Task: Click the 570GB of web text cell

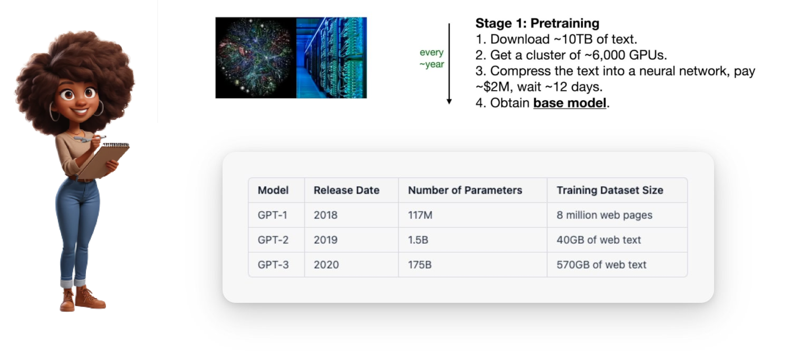Action: [601, 265]
